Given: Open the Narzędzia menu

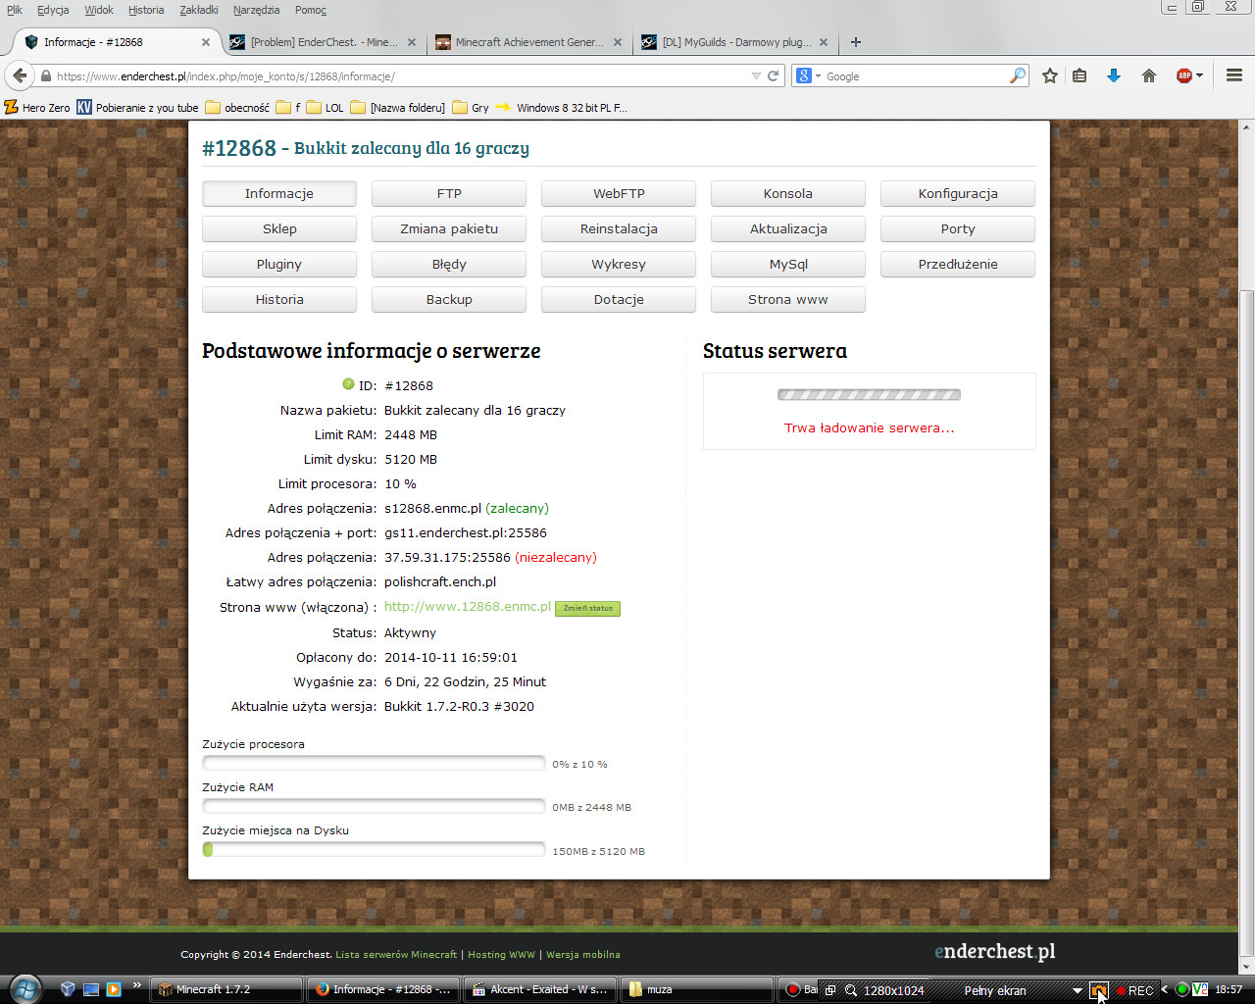Looking at the screenshot, I should 256,10.
